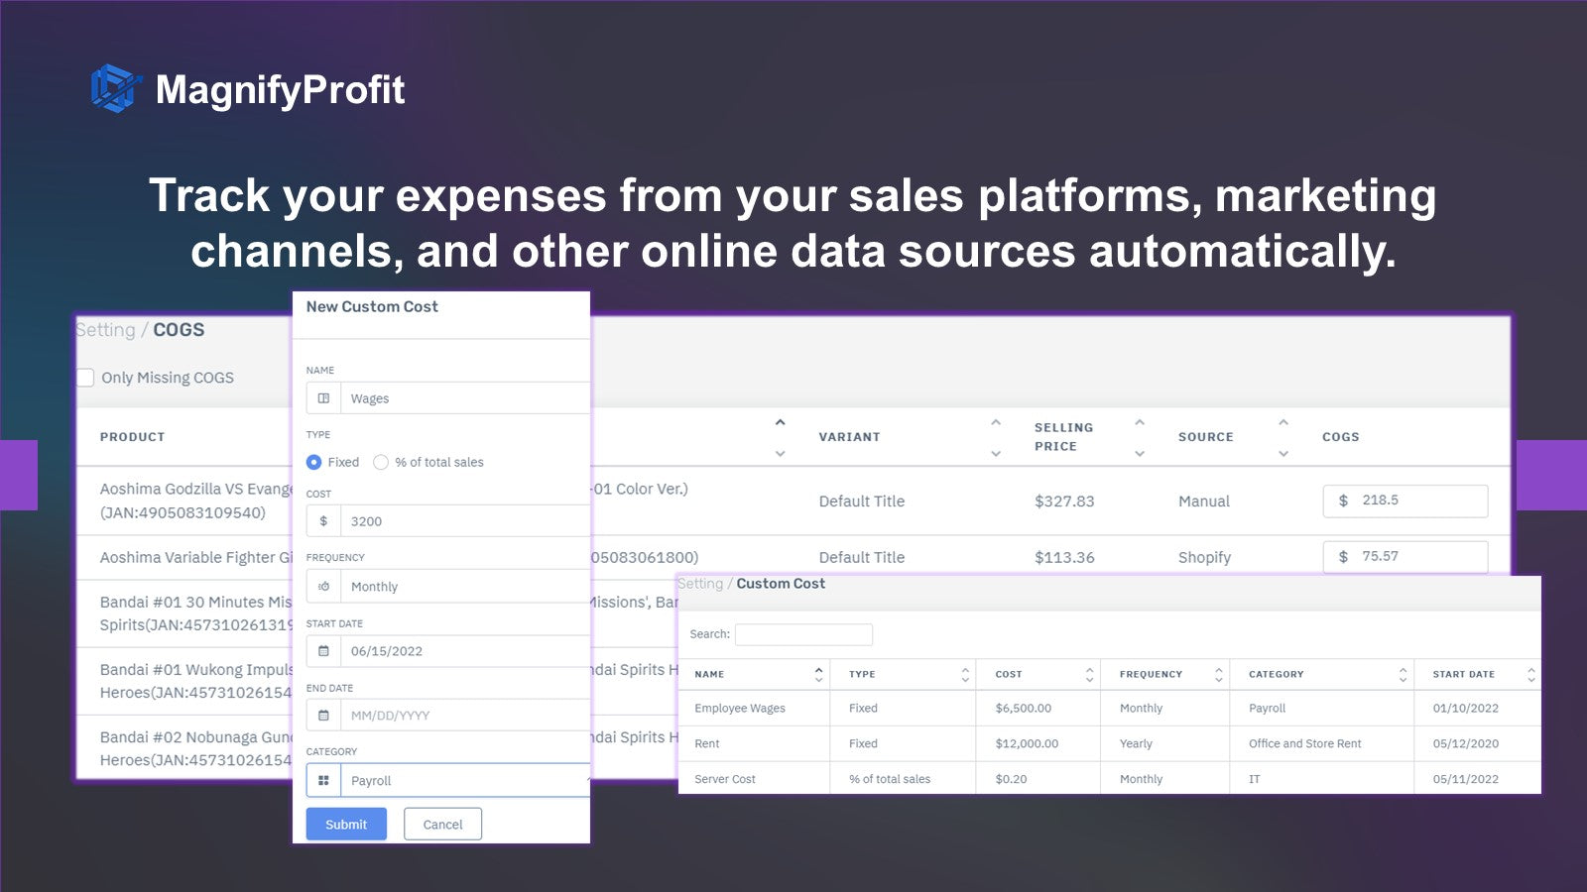Click the frequency clock icon beside Monthly
Viewport: 1587px width, 892px height.
tap(323, 587)
